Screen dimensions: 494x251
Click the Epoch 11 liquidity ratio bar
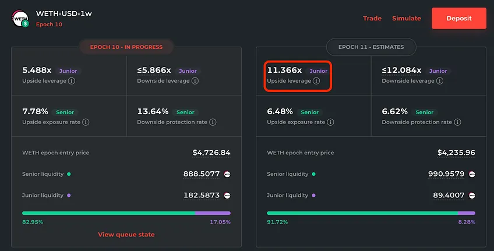tap(371, 213)
